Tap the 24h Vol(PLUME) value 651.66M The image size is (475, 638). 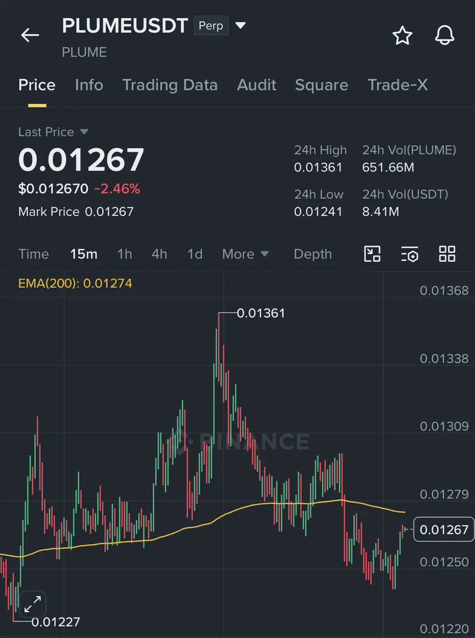[388, 167]
